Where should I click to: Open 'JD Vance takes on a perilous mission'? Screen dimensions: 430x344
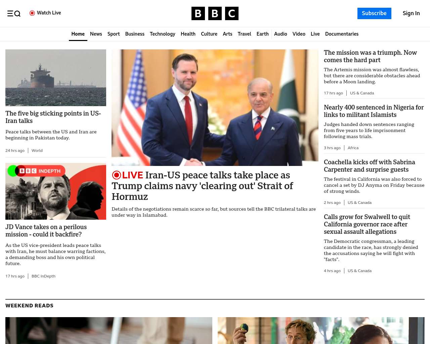click(46, 231)
